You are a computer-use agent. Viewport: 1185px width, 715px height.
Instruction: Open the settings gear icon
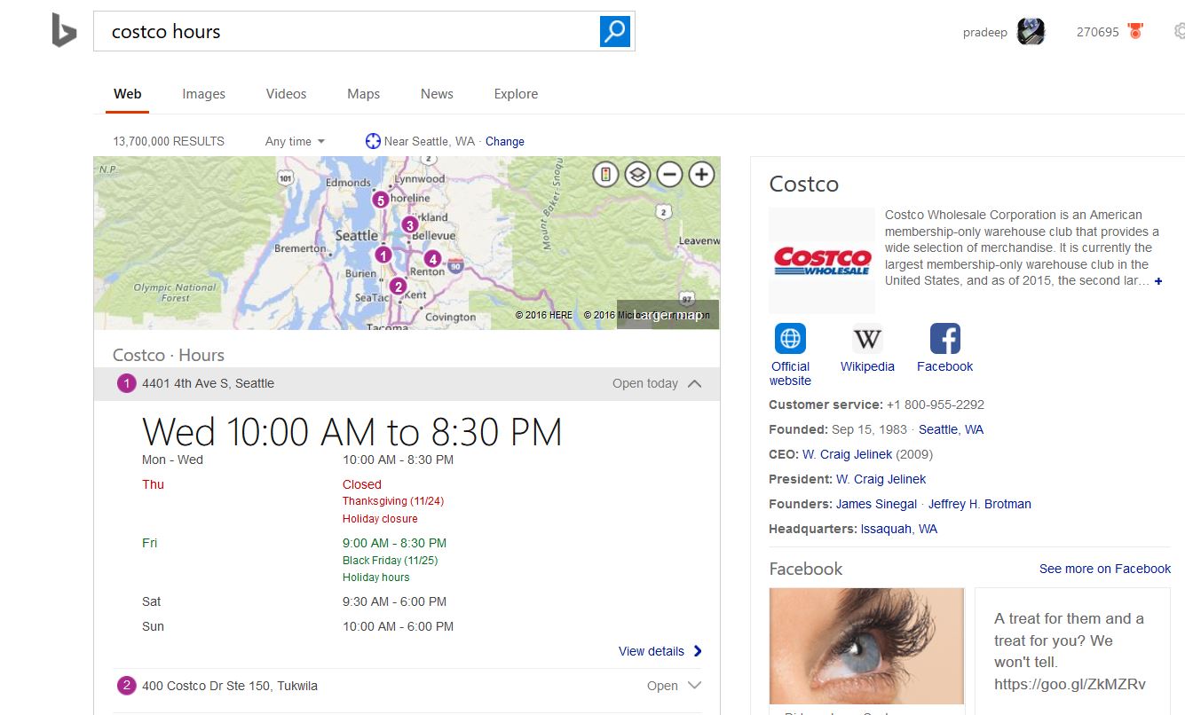(x=1179, y=32)
